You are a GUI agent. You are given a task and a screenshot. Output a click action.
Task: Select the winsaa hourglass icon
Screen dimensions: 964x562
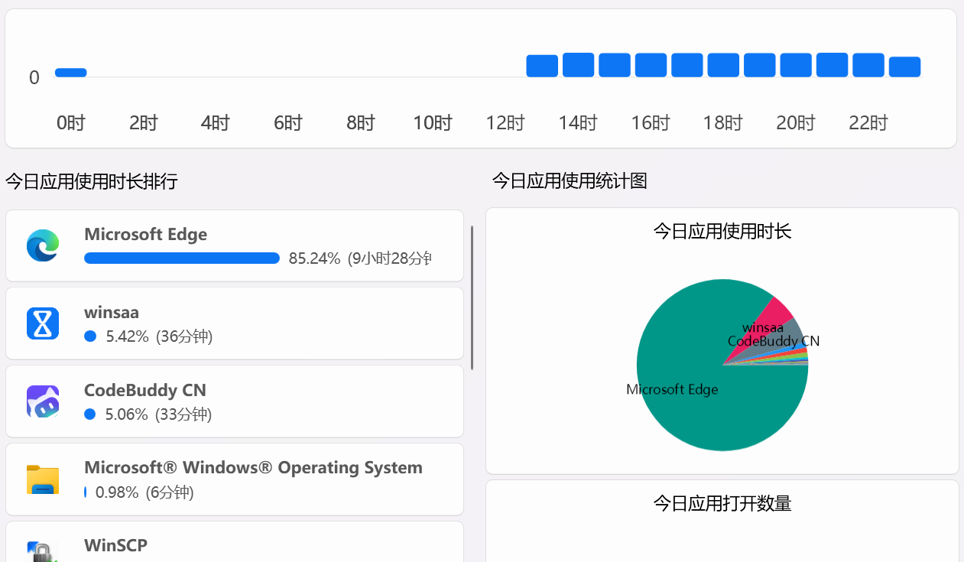pos(42,323)
